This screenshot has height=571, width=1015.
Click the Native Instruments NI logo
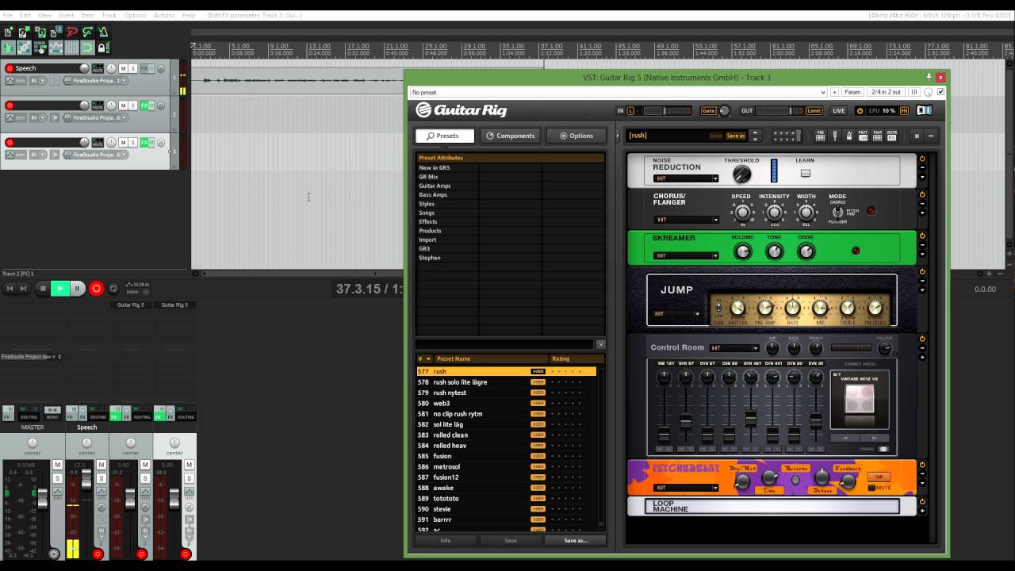click(925, 110)
